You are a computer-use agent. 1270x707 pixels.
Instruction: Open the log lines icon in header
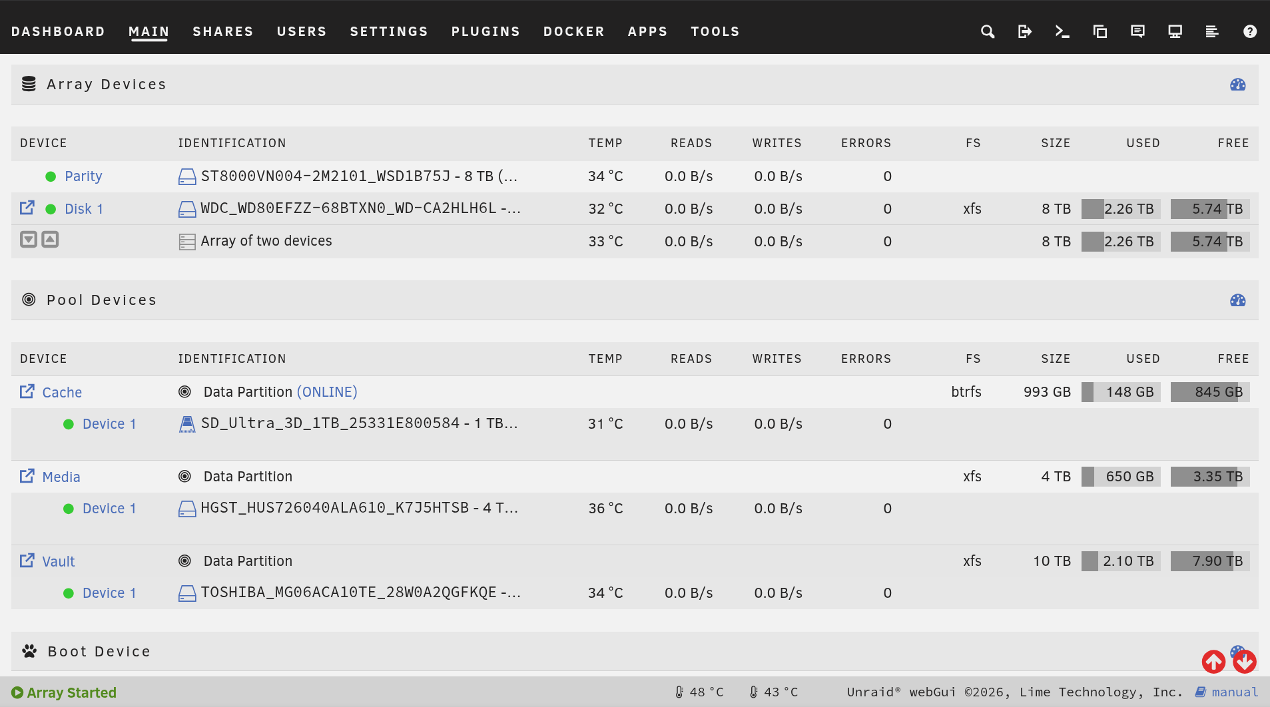1212,31
